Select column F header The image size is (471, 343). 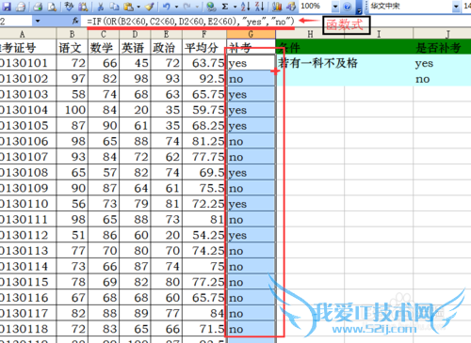pyautogui.click(x=204, y=34)
